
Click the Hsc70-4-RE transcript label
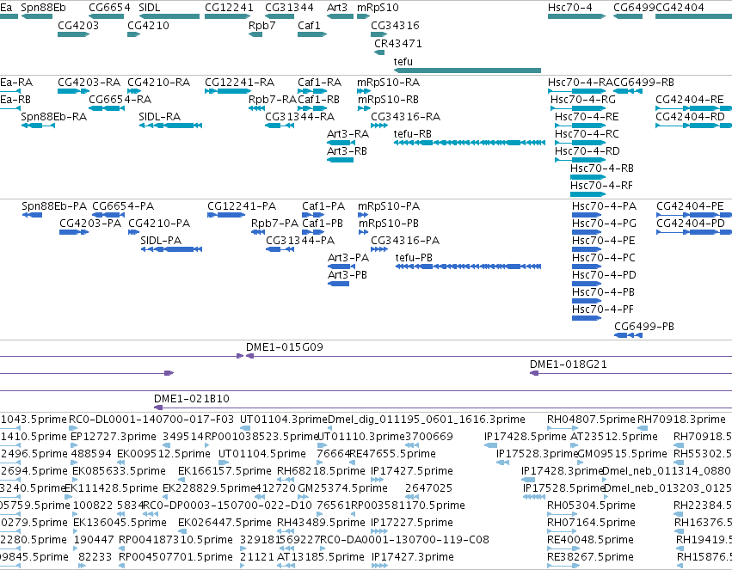coord(587,117)
